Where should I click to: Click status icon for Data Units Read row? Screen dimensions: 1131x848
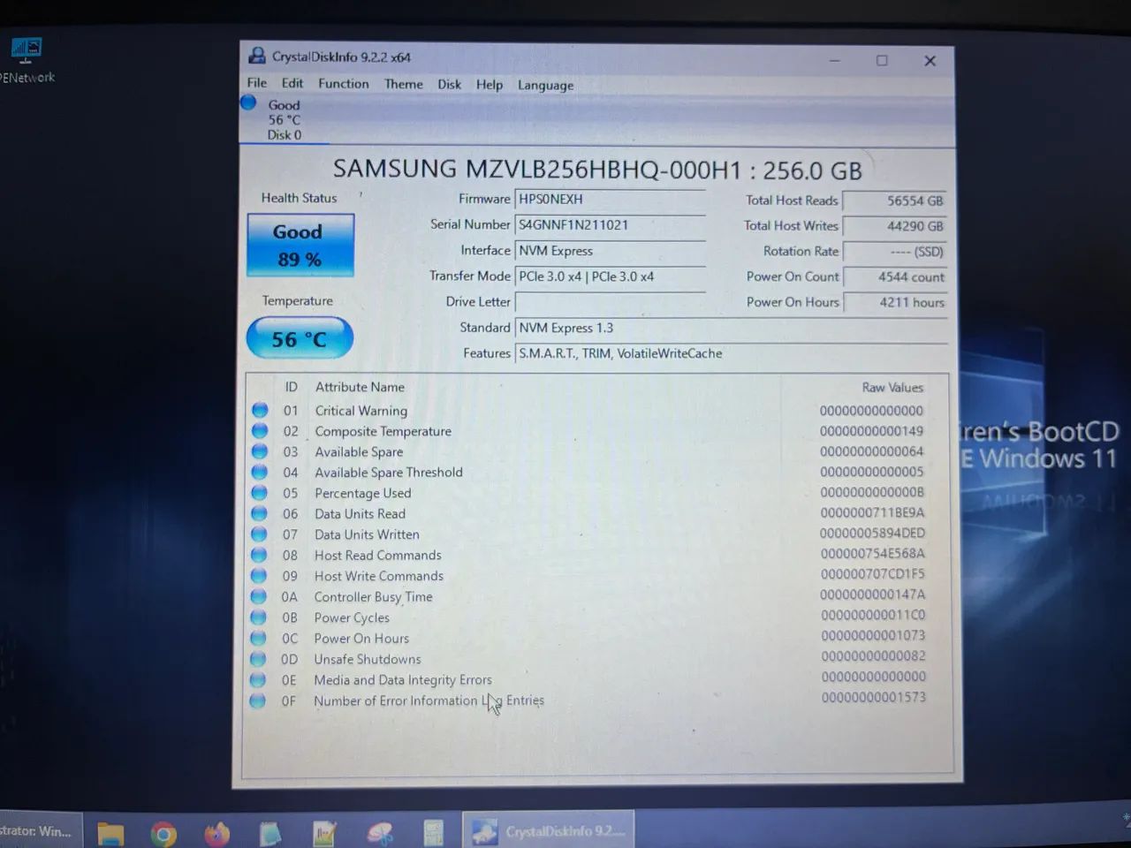(259, 513)
